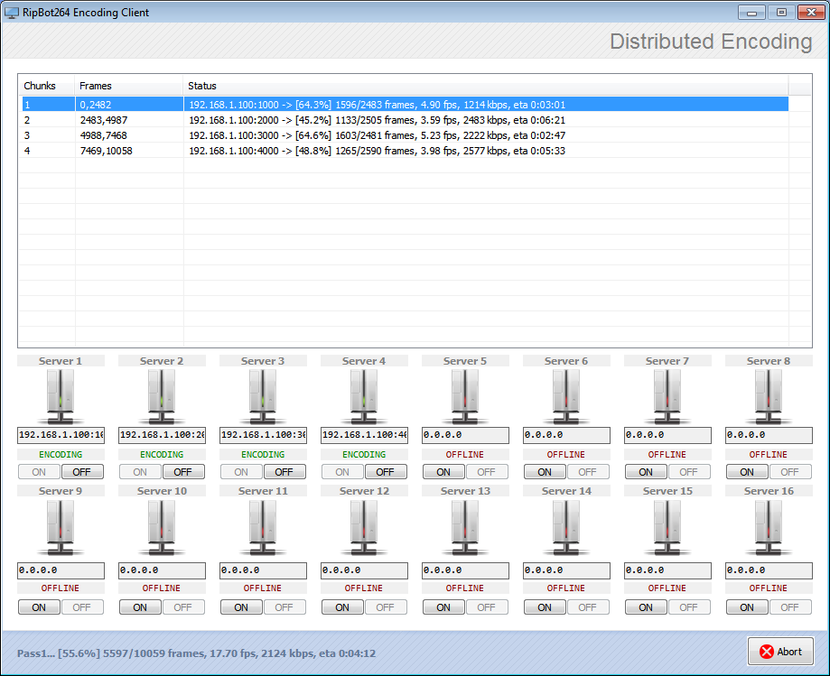The image size is (830, 676).
Task: Click the Server 13 tower icon
Action: pyautogui.click(x=465, y=527)
